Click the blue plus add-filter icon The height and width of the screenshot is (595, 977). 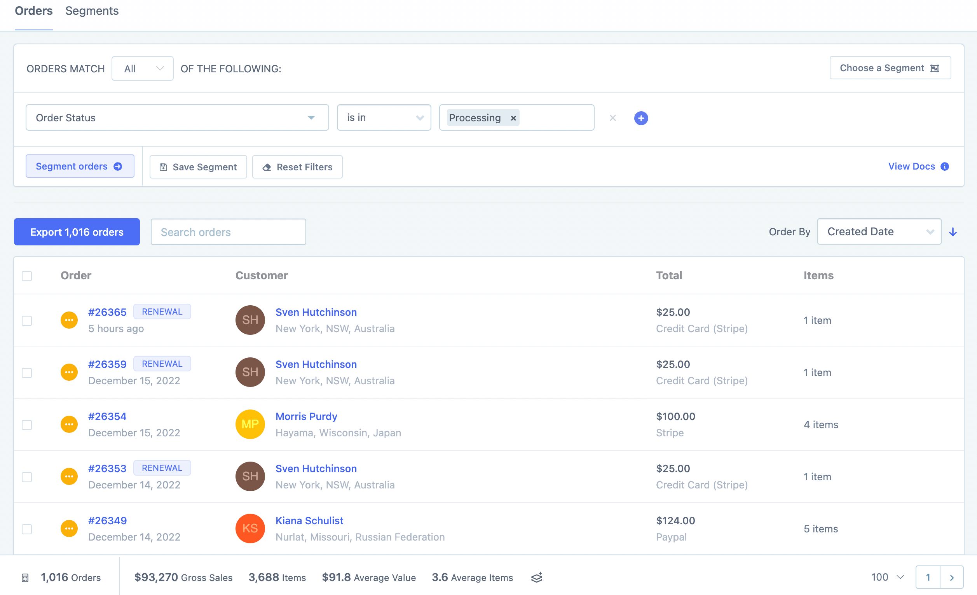click(x=641, y=118)
